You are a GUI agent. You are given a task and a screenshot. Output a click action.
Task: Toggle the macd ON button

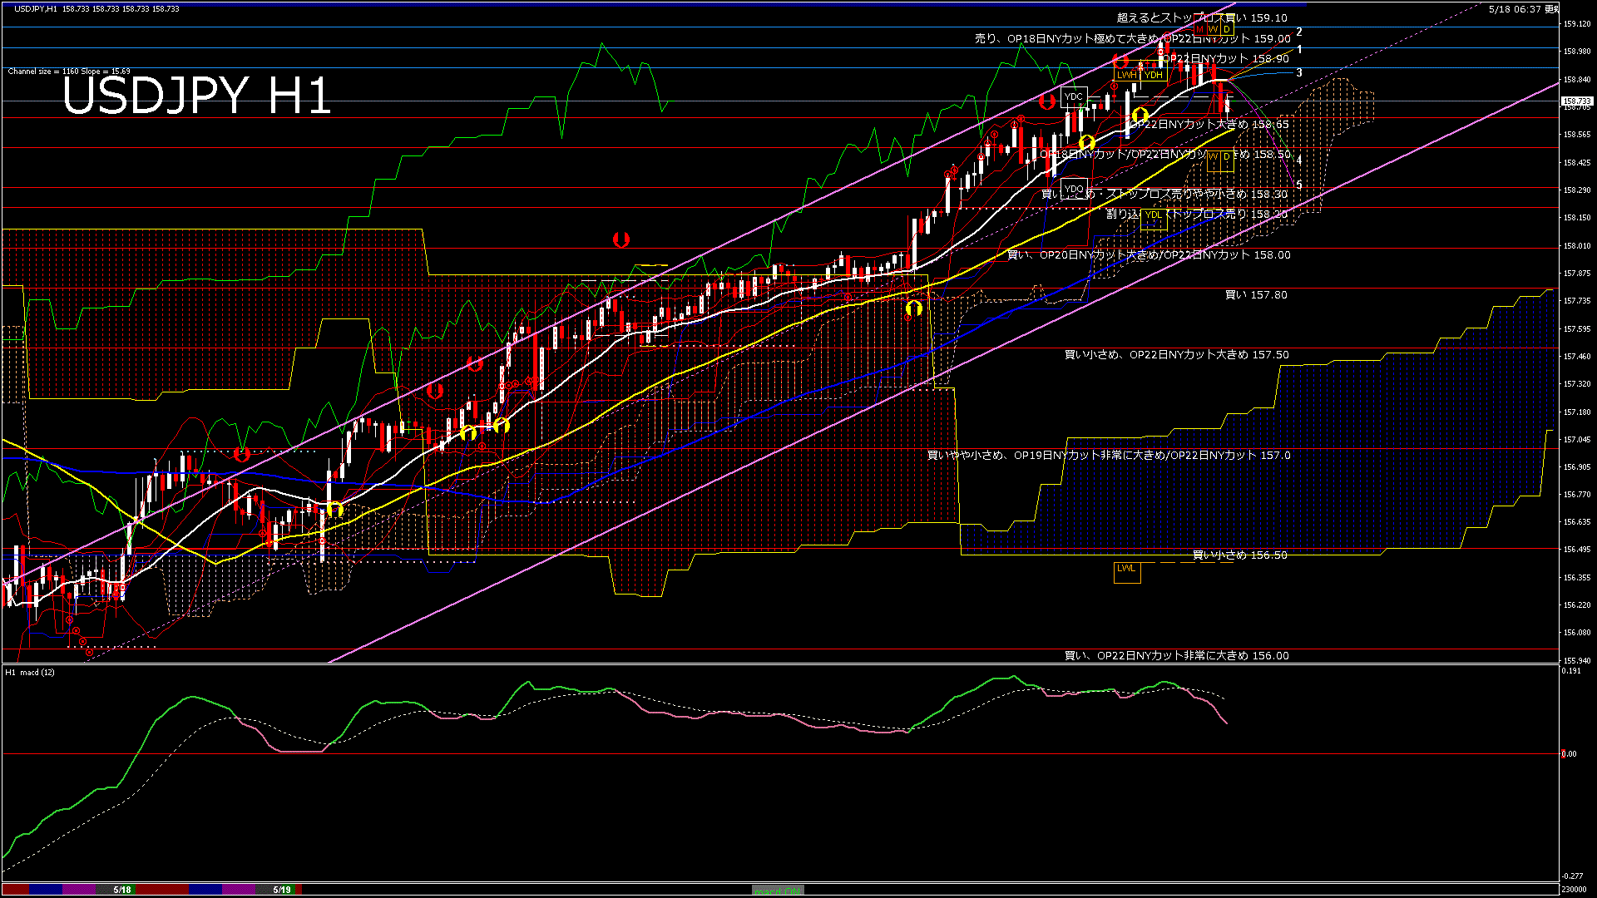[x=778, y=891]
